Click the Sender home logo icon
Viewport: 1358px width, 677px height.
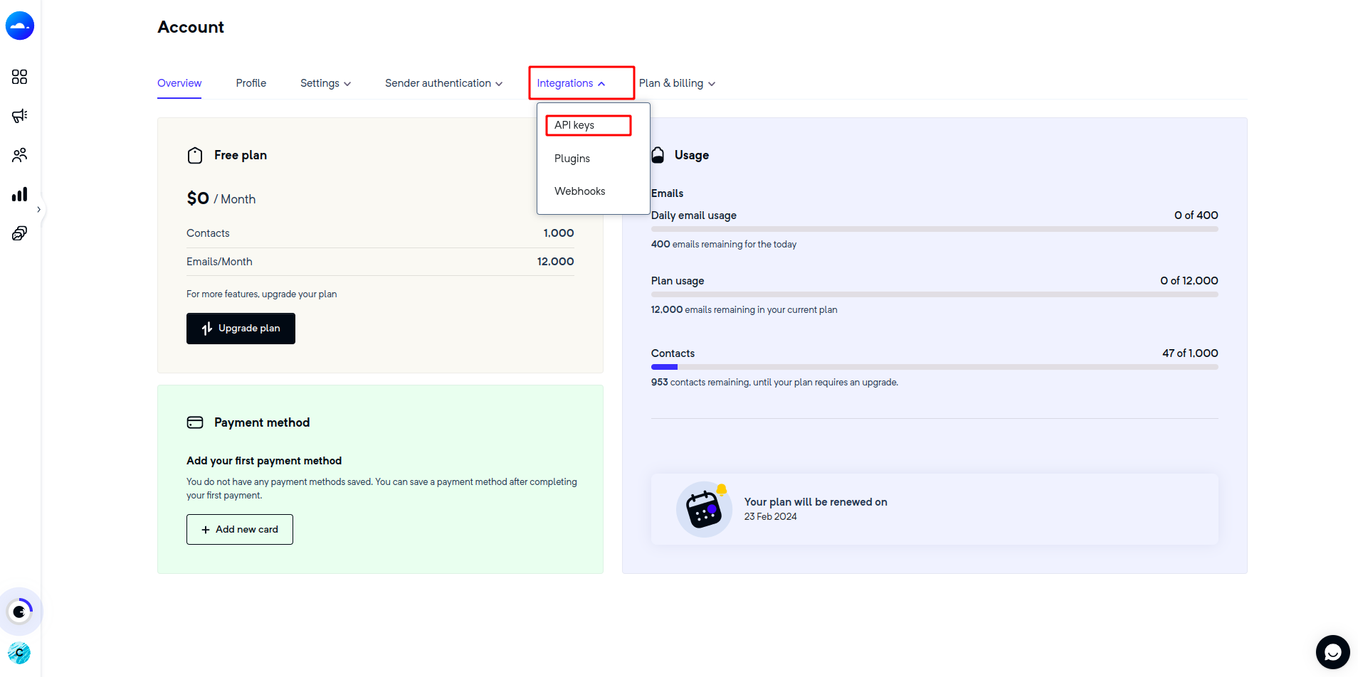20,26
